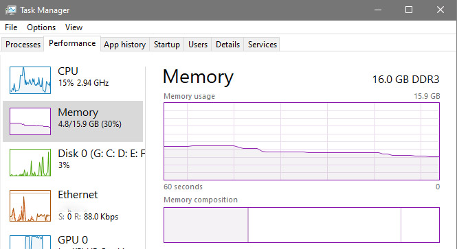This screenshot has height=249, width=457.
Task: Maximize the Task Manager window
Action: (409, 10)
